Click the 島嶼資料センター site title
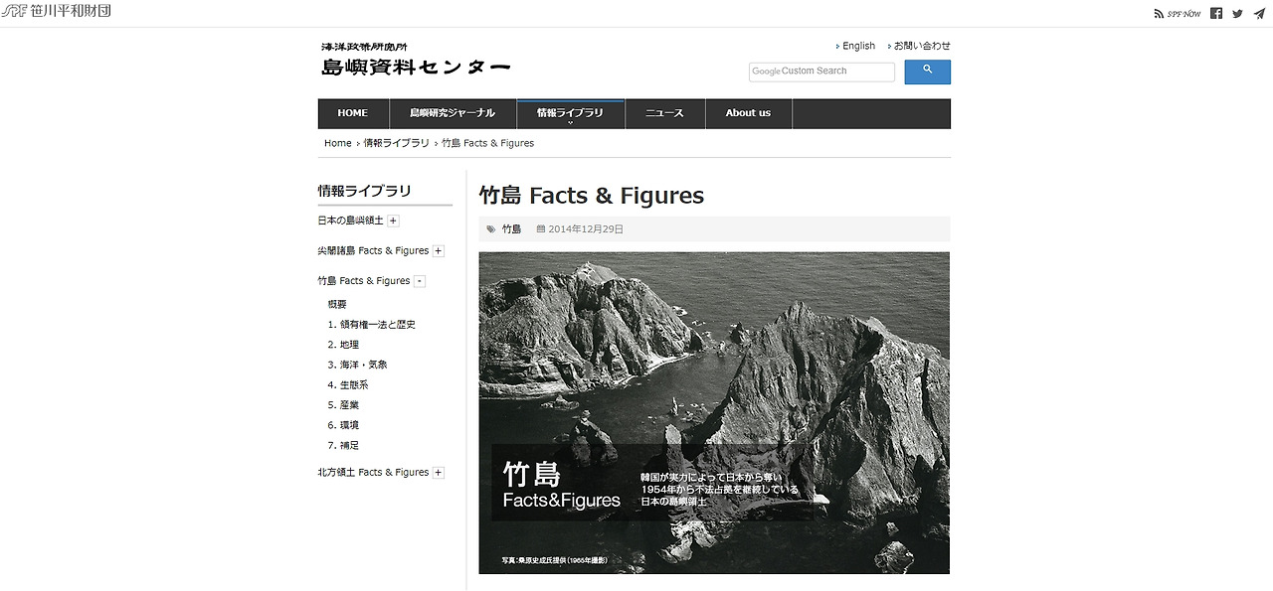The height and width of the screenshot is (591, 1273). (x=416, y=68)
